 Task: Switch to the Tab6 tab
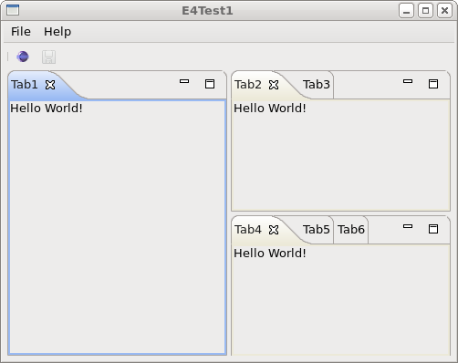pyautogui.click(x=351, y=230)
